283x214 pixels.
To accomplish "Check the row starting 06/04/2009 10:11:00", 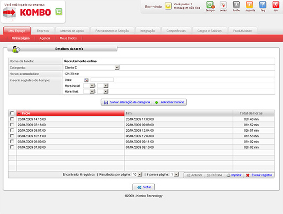I will 12,136.
